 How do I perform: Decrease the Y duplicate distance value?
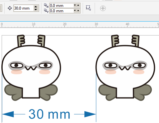(75, 11)
